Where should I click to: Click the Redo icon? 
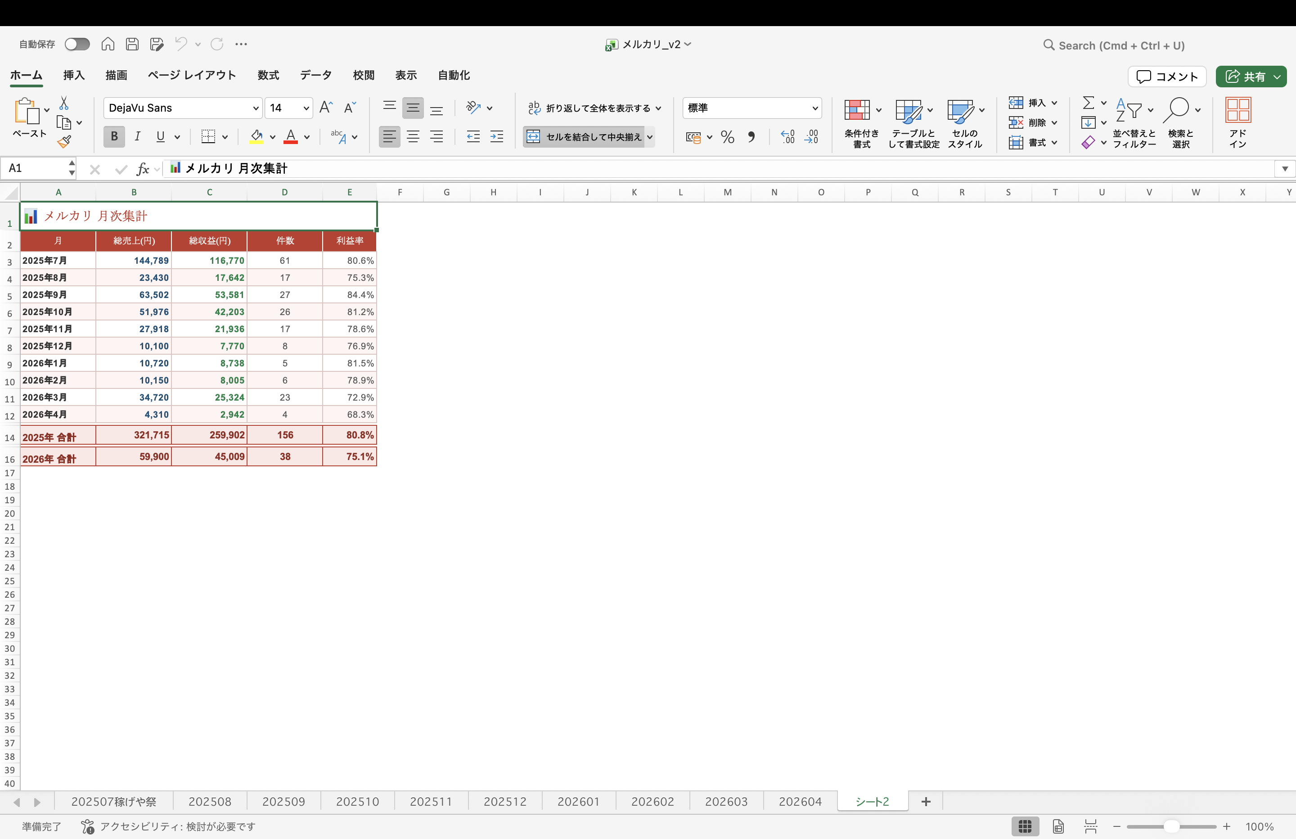[217, 44]
